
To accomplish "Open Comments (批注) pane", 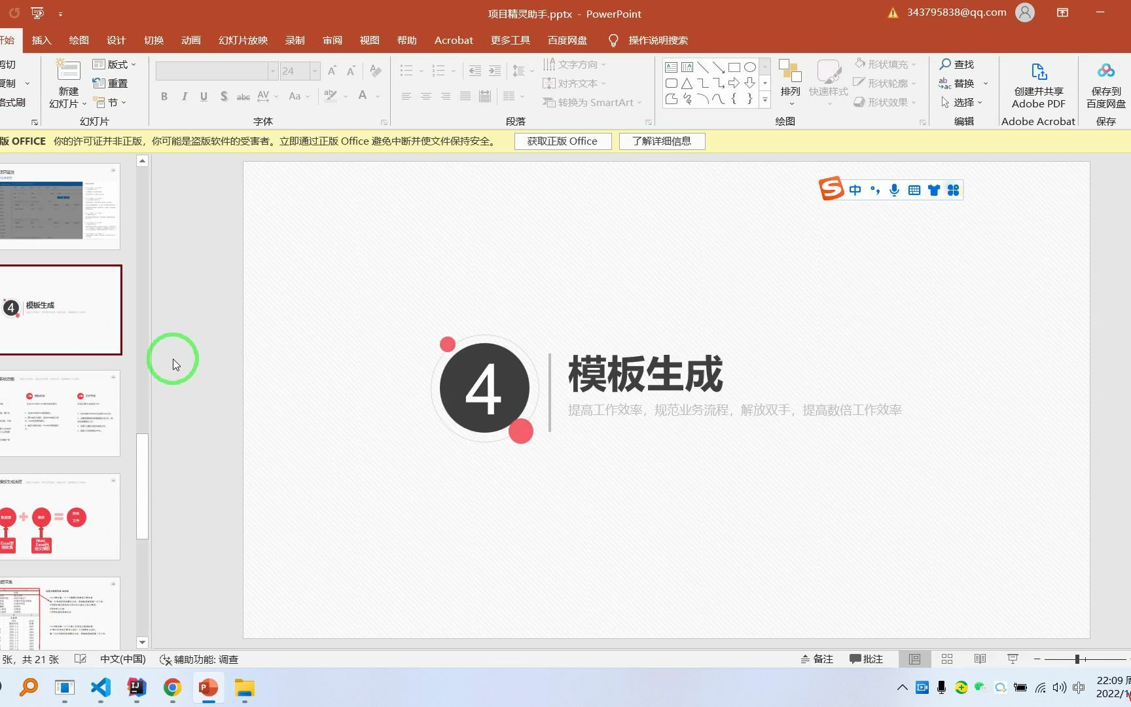I will pyautogui.click(x=867, y=659).
